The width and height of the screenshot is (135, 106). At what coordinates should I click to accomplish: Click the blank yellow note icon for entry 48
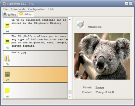coord(7,91)
